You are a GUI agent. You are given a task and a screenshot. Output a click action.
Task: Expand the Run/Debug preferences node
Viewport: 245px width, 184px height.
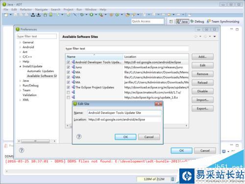20,85
